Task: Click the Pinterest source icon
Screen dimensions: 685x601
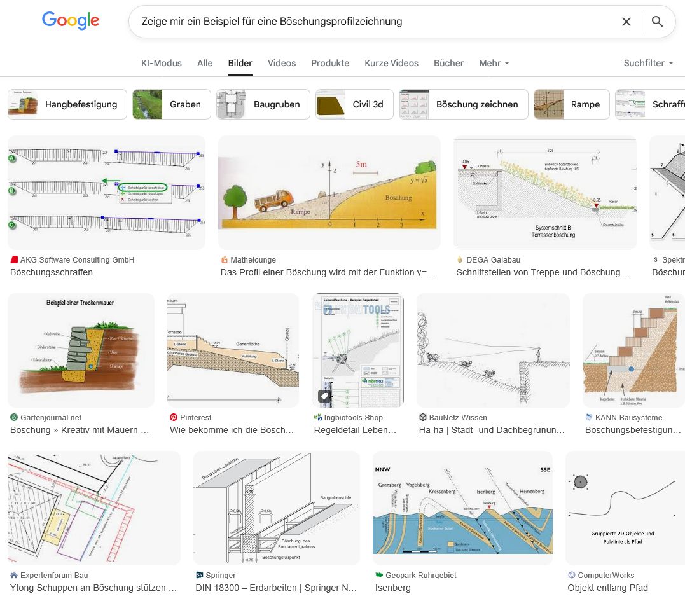Action: (174, 418)
